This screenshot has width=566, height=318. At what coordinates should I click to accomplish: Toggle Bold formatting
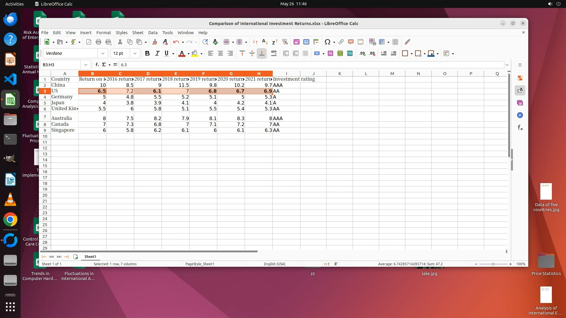147,53
